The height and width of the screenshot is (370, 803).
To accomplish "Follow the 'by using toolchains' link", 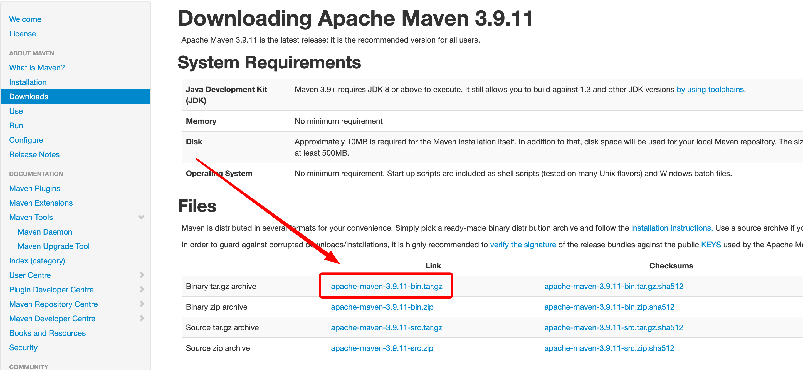I will pyautogui.click(x=710, y=90).
